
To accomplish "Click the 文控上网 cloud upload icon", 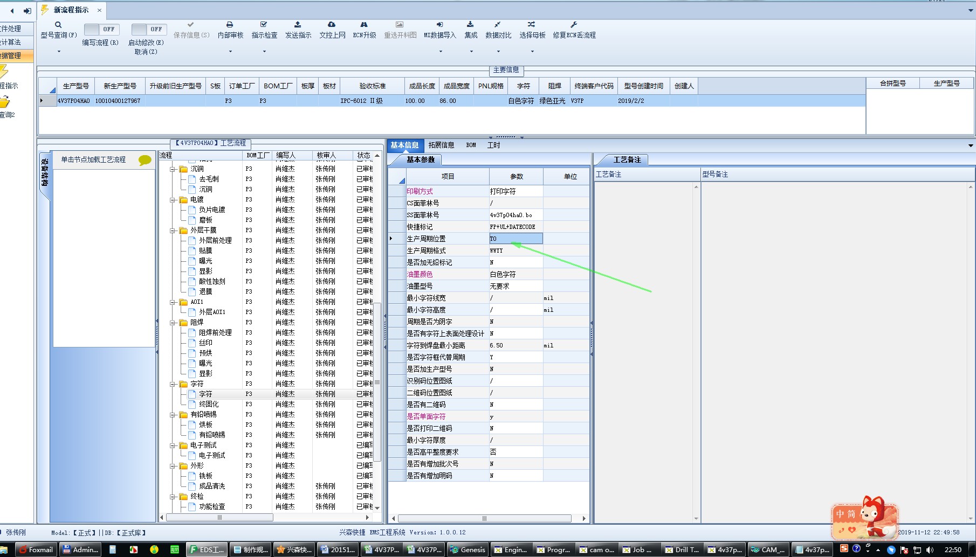I will [332, 25].
